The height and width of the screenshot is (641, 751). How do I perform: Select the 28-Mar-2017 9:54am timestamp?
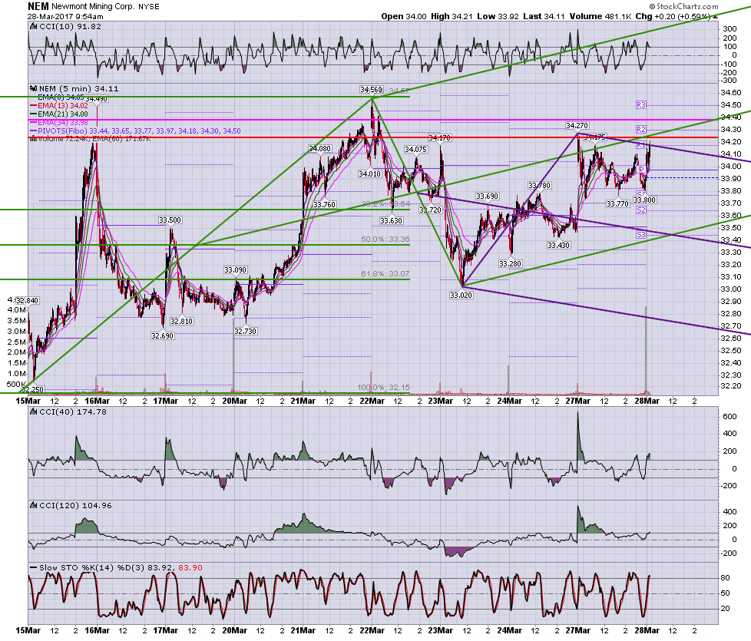pos(65,16)
